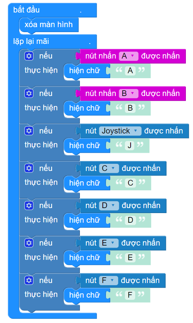193x323 pixels.
Task: Open the C button dropdown
Action: click(109, 168)
